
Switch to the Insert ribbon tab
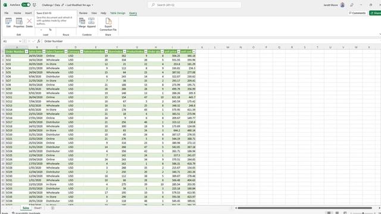(x=29, y=13)
